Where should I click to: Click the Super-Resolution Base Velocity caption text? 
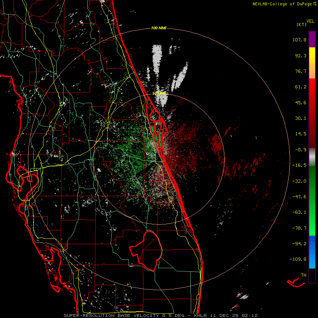(161, 316)
